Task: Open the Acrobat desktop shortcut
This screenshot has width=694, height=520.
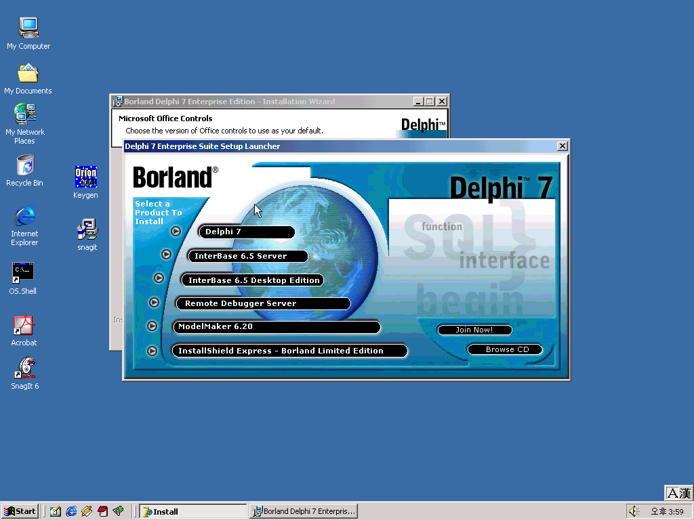Action: pyautogui.click(x=24, y=326)
